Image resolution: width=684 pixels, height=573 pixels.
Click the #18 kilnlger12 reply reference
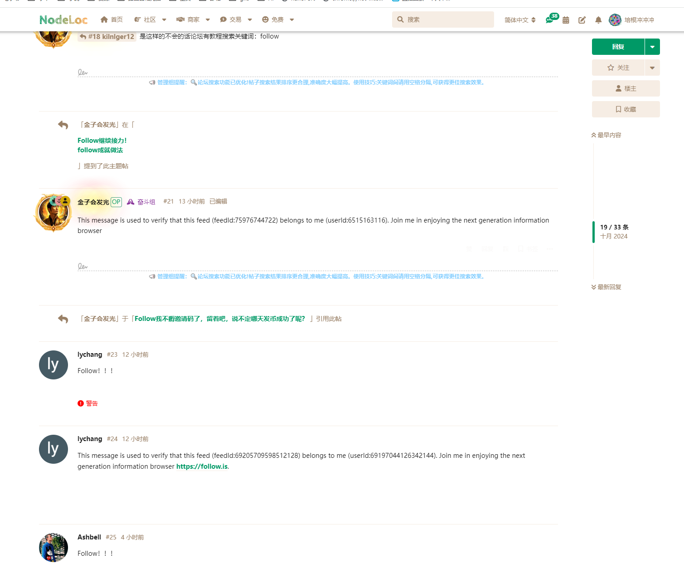click(x=107, y=36)
